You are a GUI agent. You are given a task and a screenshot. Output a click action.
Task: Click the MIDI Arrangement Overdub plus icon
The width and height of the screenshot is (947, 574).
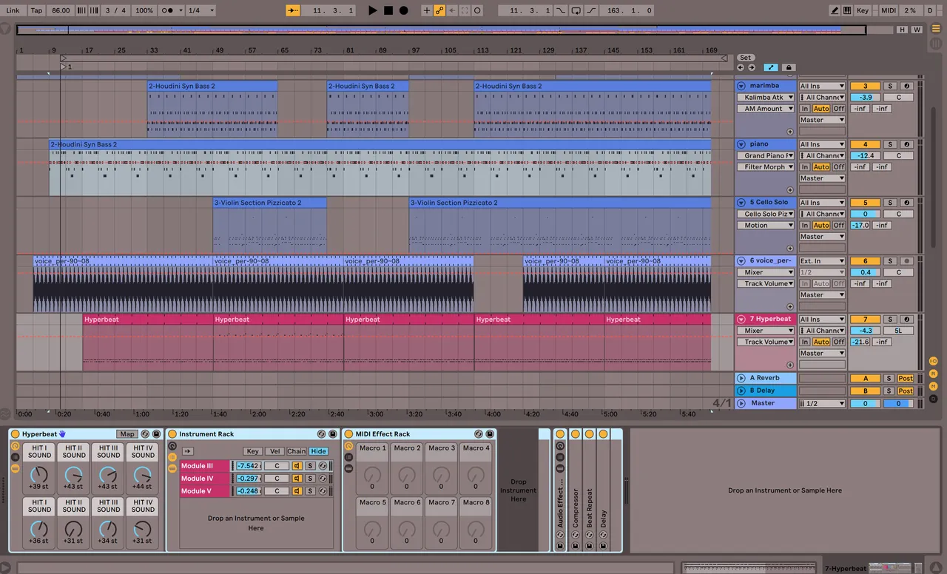(x=427, y=10)
